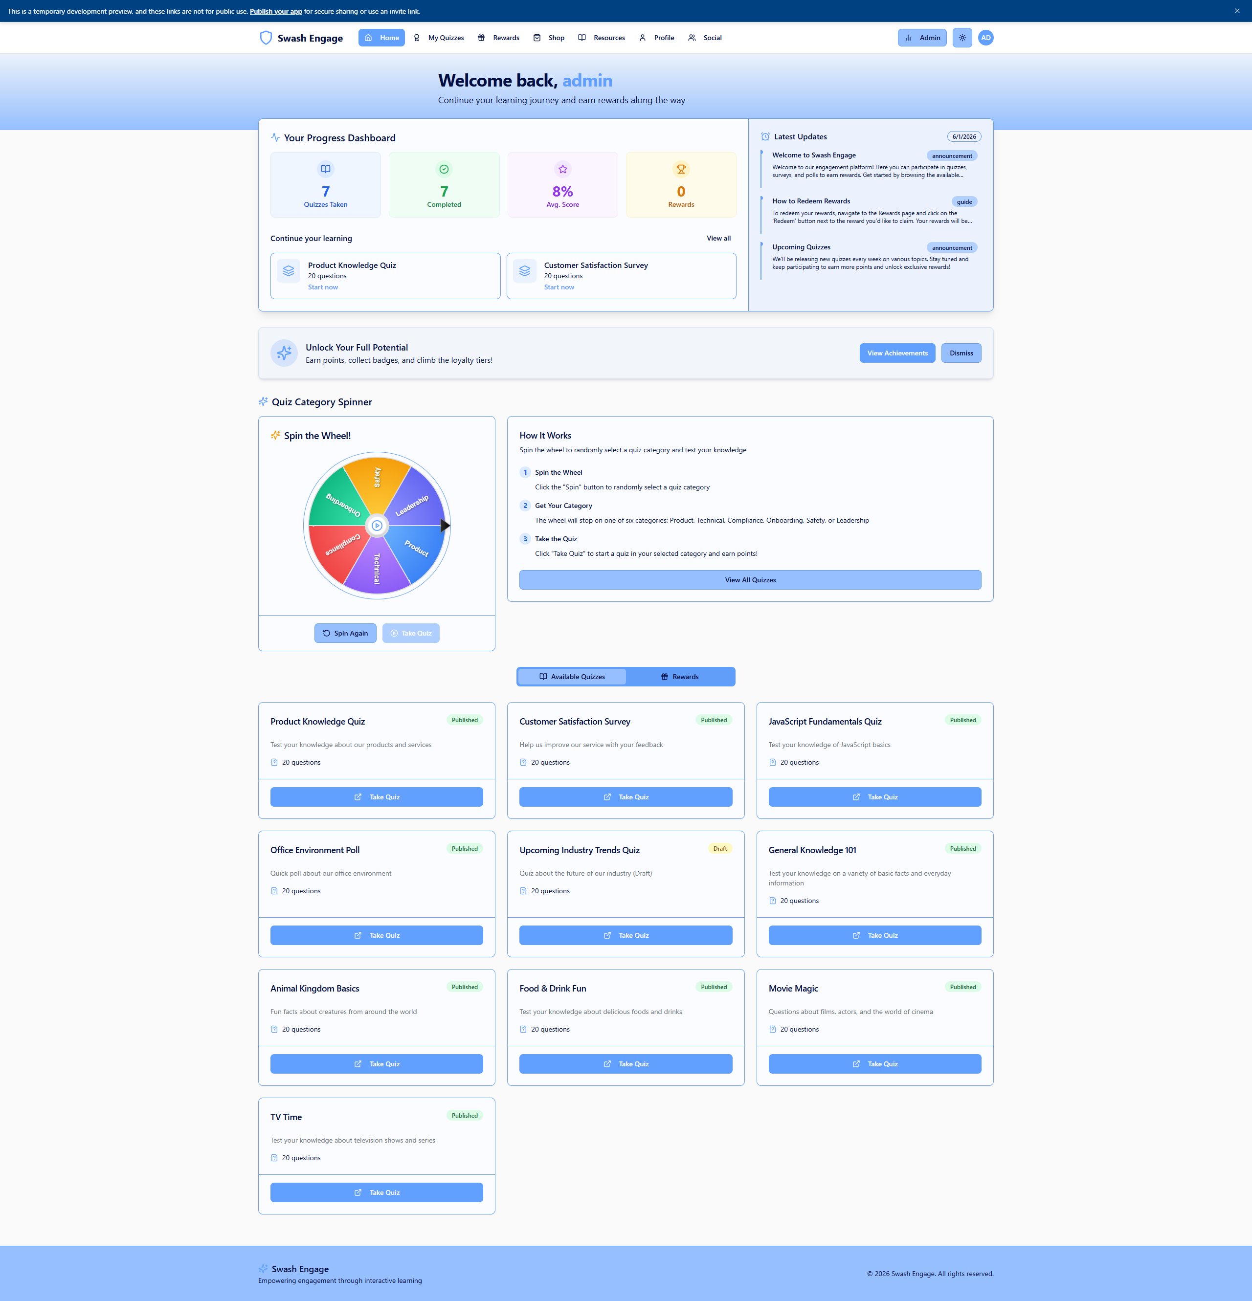Start now on Customer Satisfaction Survey card
The image size is (1252, 1301).
(559, 287)
